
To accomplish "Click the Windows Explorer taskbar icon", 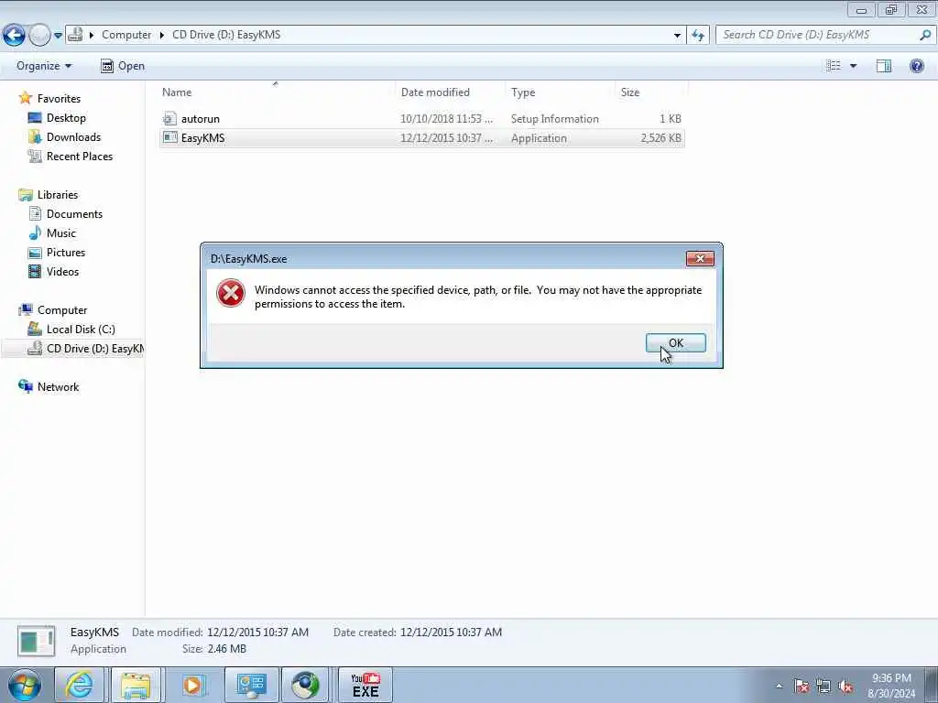I will (x=136, y=685).
